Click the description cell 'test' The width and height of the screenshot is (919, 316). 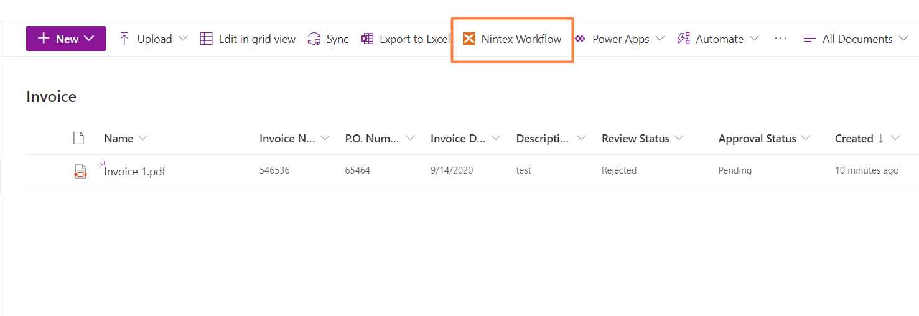coord(524,170)
